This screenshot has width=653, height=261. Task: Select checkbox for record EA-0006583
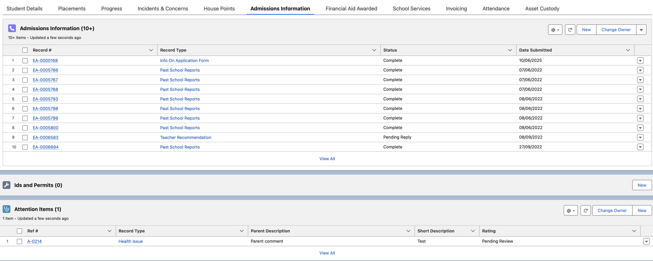pyautogui.click(x=25, y=138)
